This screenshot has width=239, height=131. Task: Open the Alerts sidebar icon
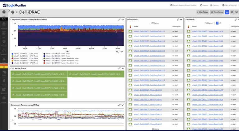coord(4,59)
